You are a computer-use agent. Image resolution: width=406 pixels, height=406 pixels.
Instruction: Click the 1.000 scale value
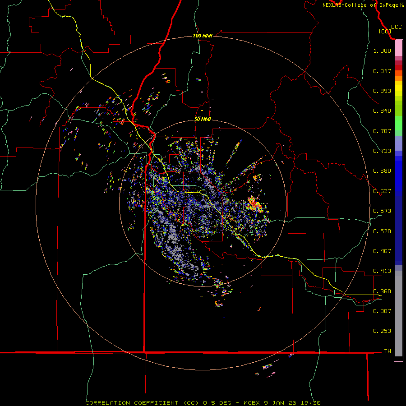382,51
